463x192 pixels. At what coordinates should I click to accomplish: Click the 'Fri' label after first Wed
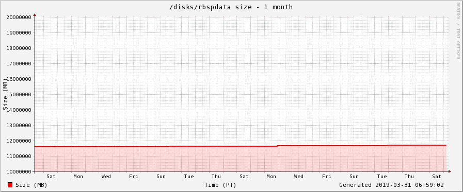click(x=134, y=177)
